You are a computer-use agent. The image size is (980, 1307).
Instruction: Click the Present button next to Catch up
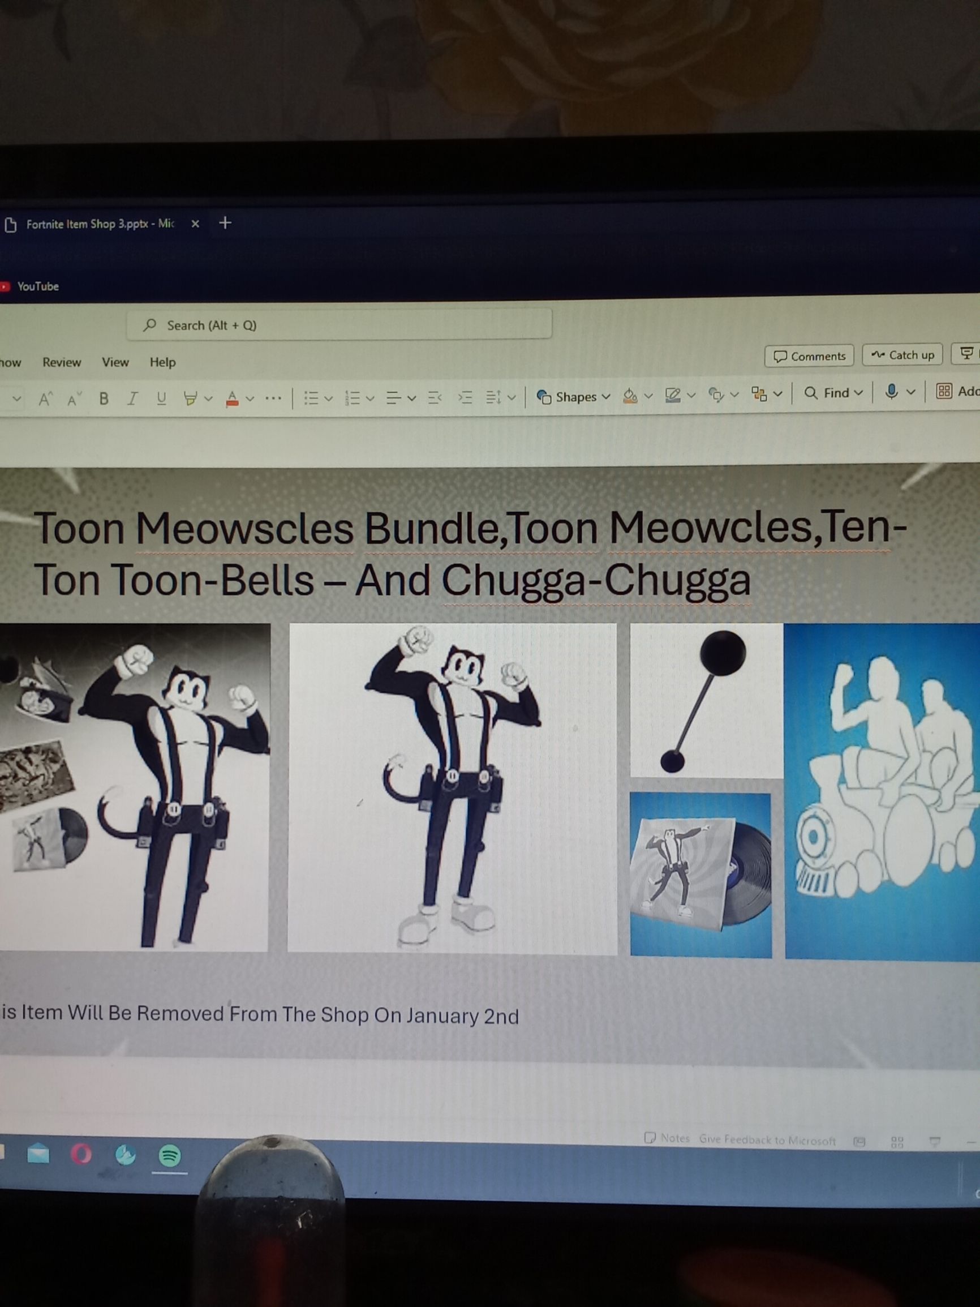pos(966,353)
